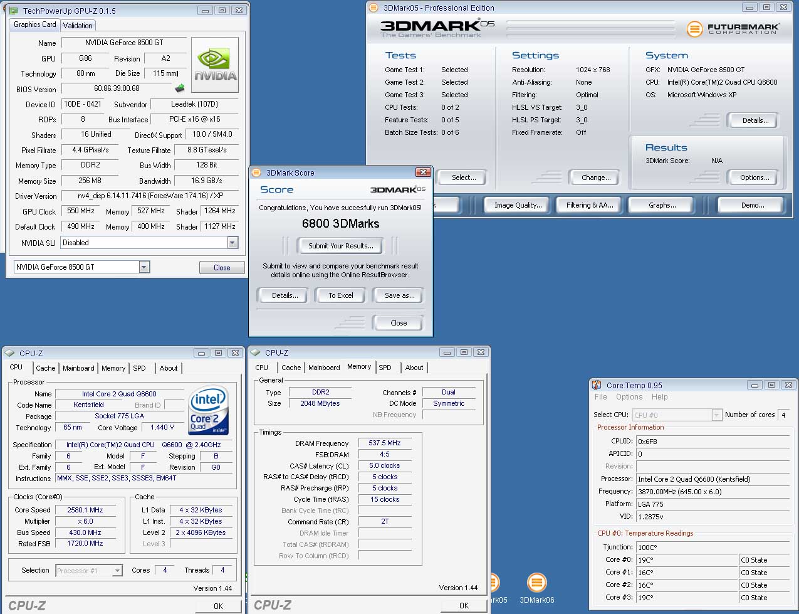Open the Select CPU dropdown in Core Temp
The height and width of the screenshot is (614, 799).
click(717, 415)
